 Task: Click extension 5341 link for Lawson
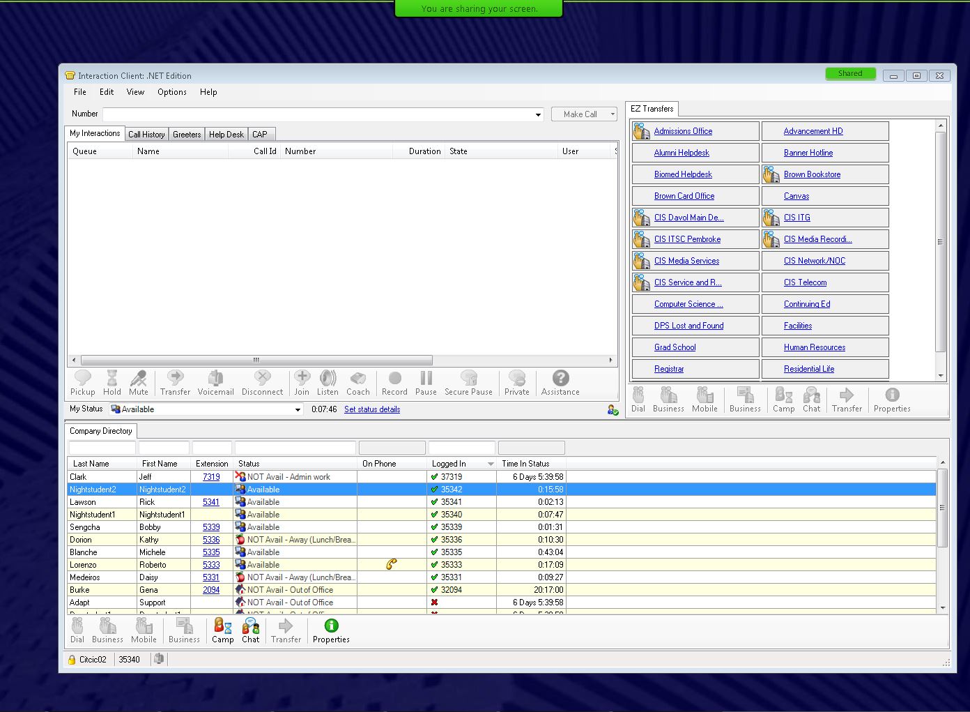click(211, 502)
